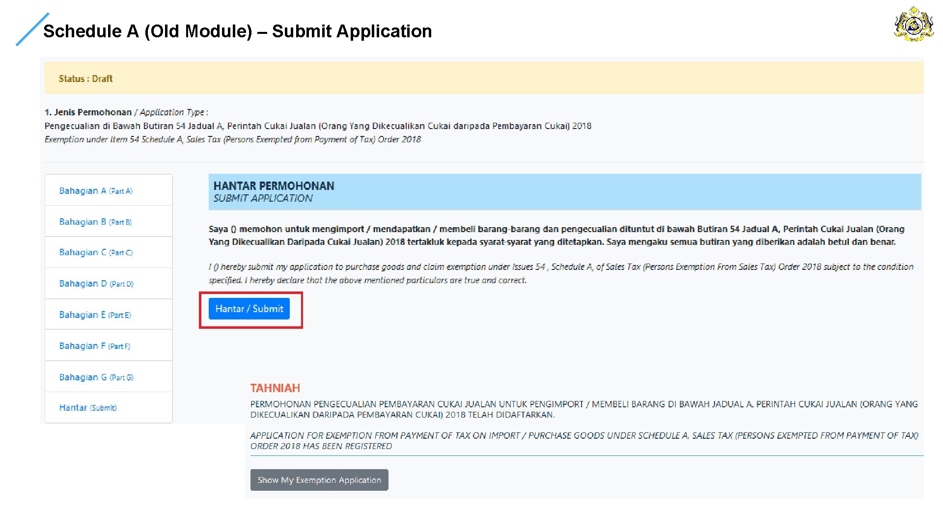Click the blue diagonal slash title decoration
943x530 pixels.
32,29
